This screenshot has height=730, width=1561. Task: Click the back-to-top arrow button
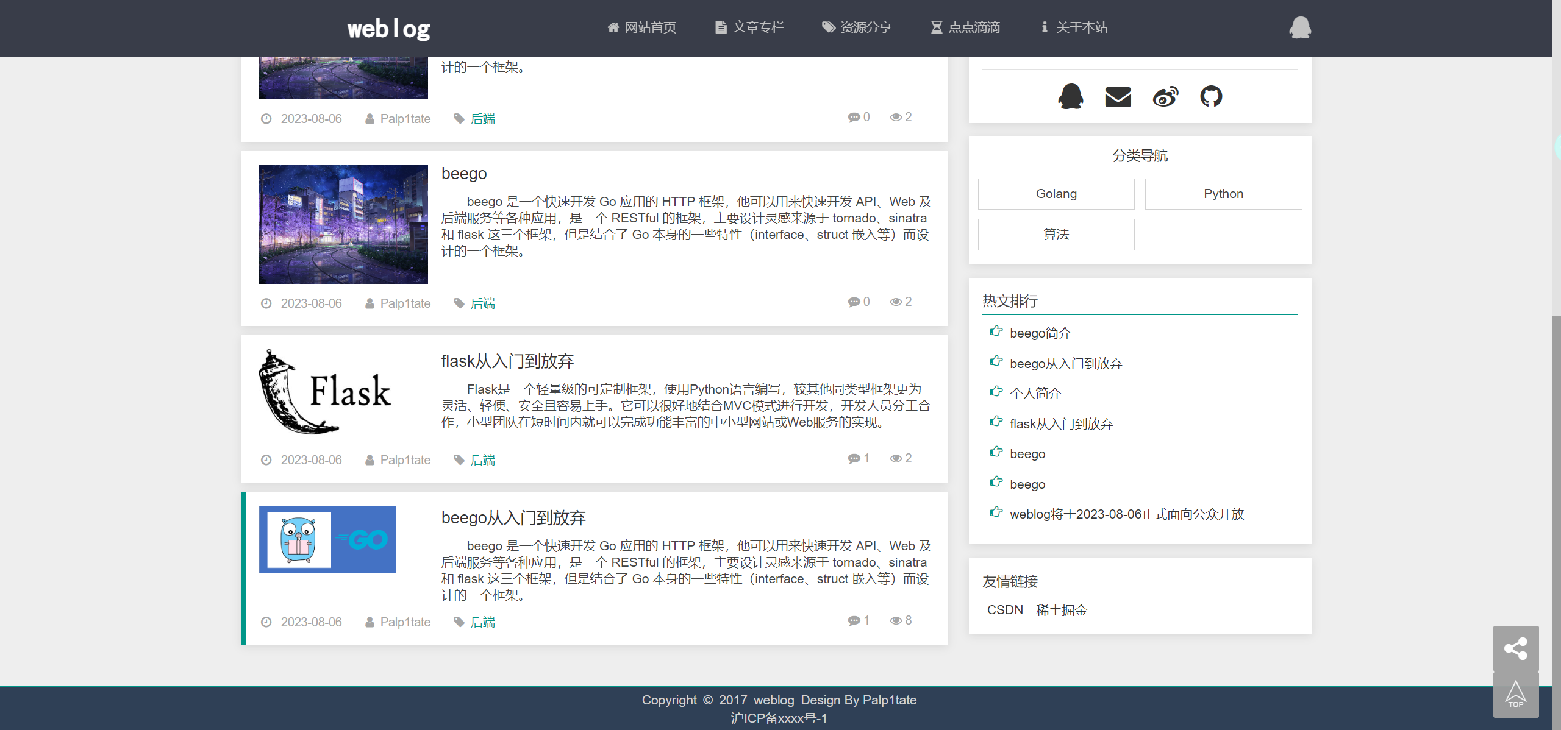pyautogui.click(x=1516, y=694)
